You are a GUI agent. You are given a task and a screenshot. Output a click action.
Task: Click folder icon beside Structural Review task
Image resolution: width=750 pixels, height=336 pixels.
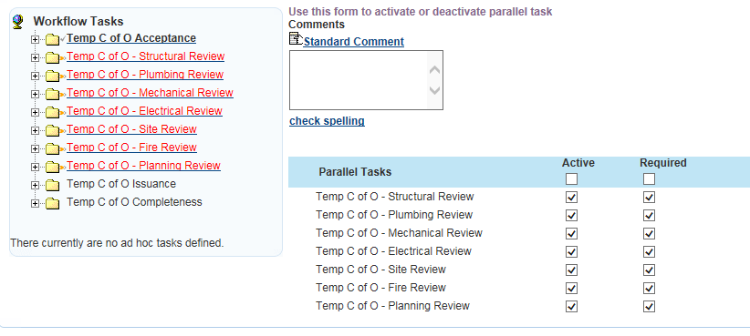pyautogui.click(x=53, y=58)
